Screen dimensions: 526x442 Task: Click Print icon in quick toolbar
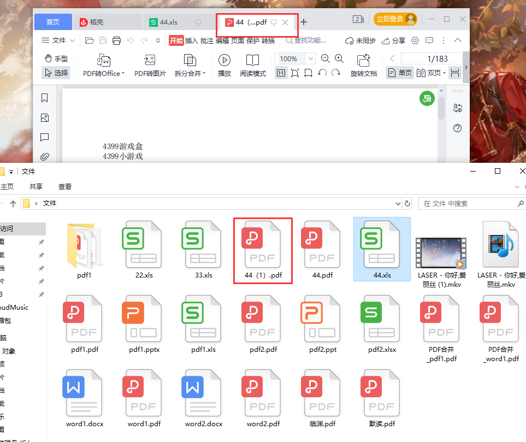(x=116, y=40)
